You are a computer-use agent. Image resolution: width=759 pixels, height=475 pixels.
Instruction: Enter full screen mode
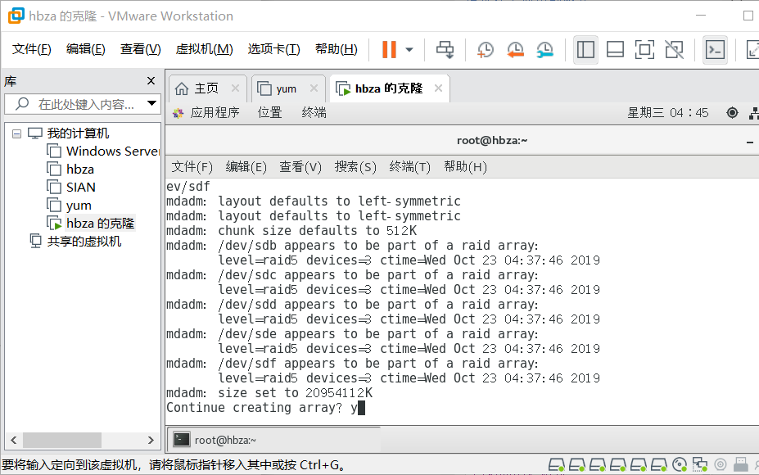click(644, 49)
